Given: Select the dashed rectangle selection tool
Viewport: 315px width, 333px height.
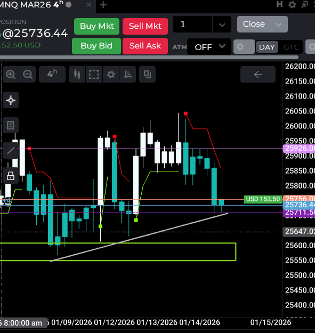Looking at the screenshot, I should pos(94,75).
